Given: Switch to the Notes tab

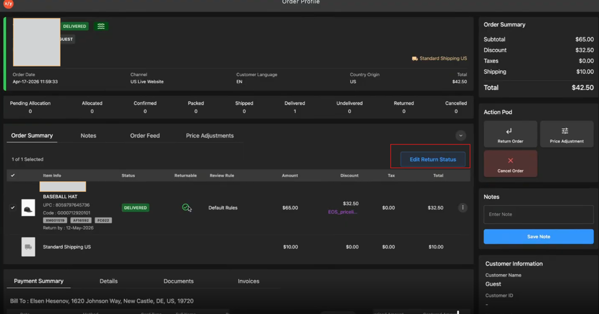Looking at the screenshot, I should point(88,136).
